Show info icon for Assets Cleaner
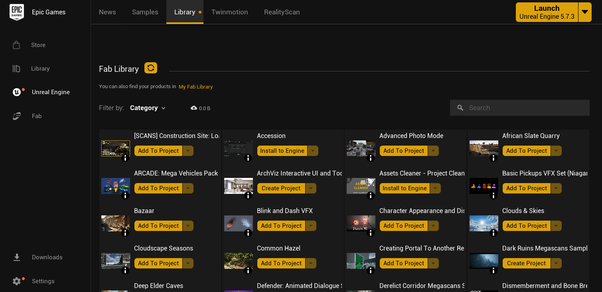 tap(371, 195)
